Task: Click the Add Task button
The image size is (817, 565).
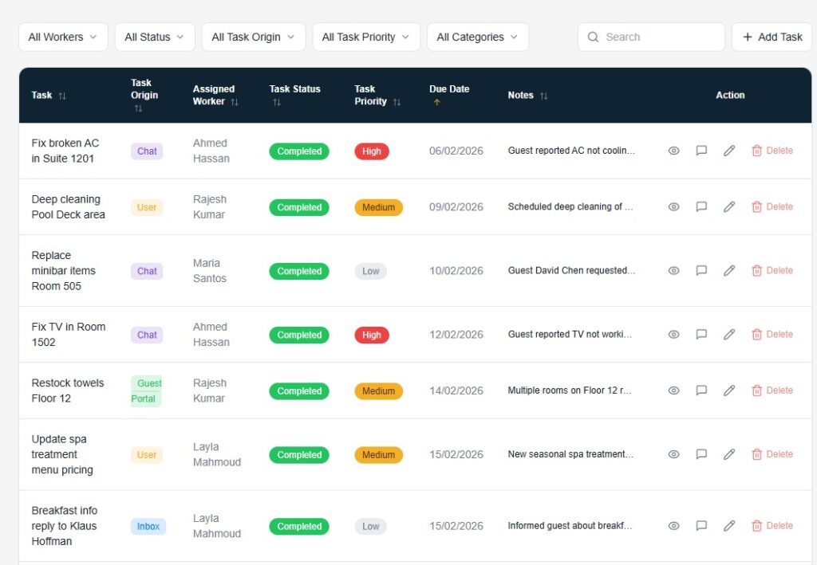Action: (772, 37)
